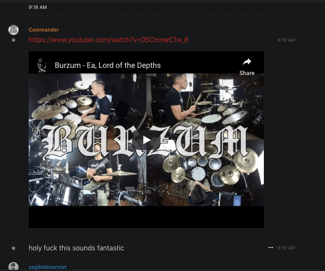
Task: Open the video title Burzum - Ea, Lord of the Depths
Action: tap(107, 65)
